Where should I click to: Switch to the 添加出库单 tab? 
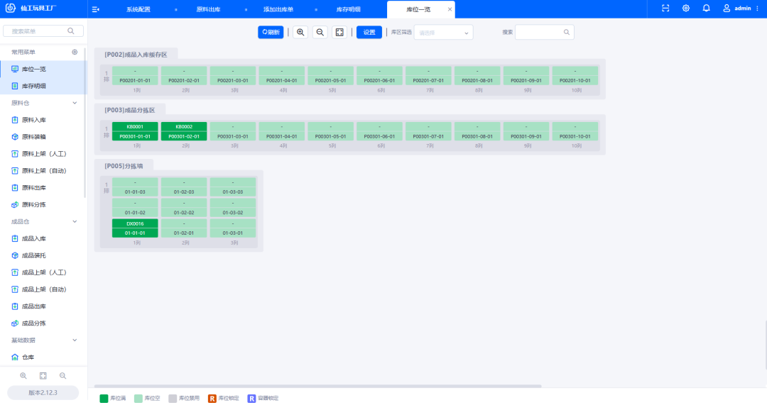(278, 9)
